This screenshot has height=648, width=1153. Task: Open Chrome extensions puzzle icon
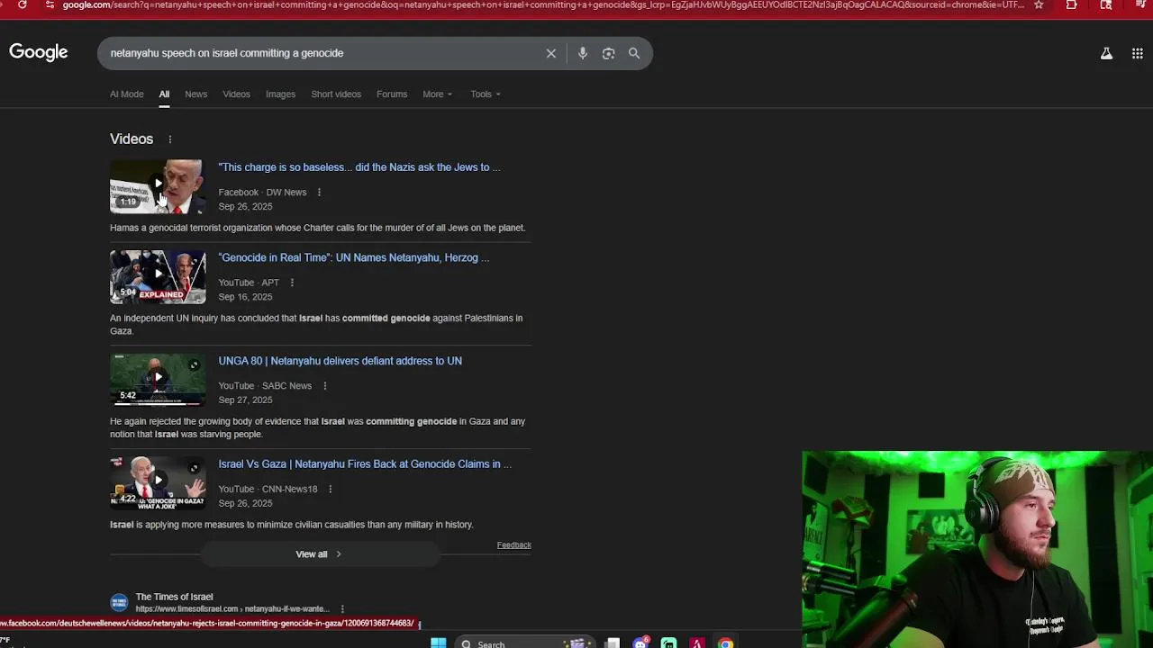[x=1071, y=4]
